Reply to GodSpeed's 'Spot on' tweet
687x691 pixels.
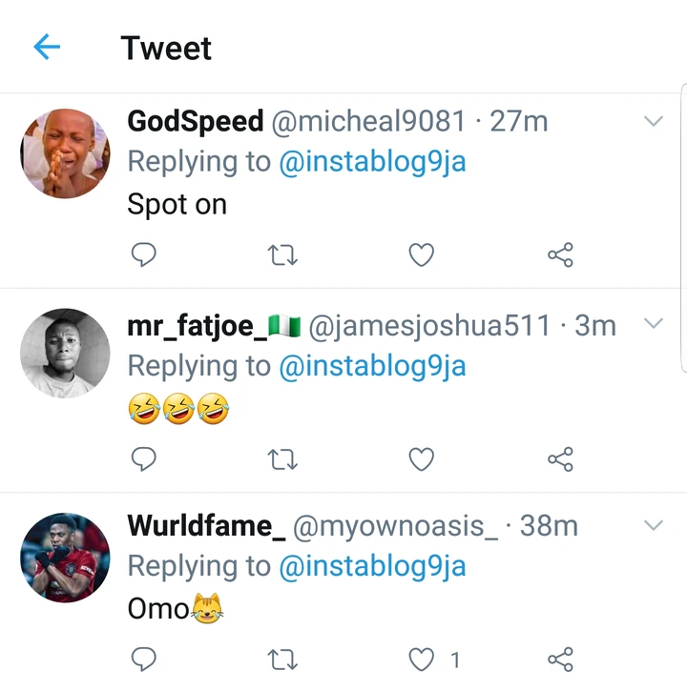(x=142, y=254)
